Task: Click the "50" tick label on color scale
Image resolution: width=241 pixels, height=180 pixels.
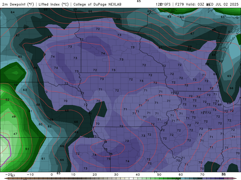Action: coord(159,175)
